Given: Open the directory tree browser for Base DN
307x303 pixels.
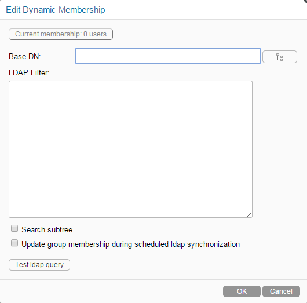Looking at the screenshot, I should click(280, 57).
